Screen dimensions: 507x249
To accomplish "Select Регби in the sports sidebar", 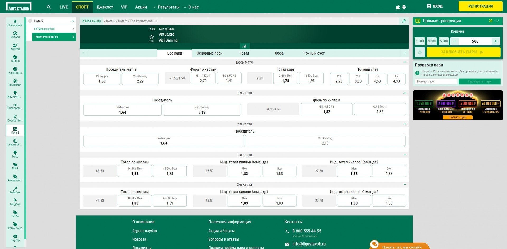I will pyautogui.click(x=15, y=214).
